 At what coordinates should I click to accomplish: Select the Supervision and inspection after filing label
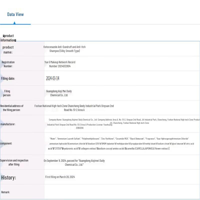pyautogui.click(x=14, y=162)
